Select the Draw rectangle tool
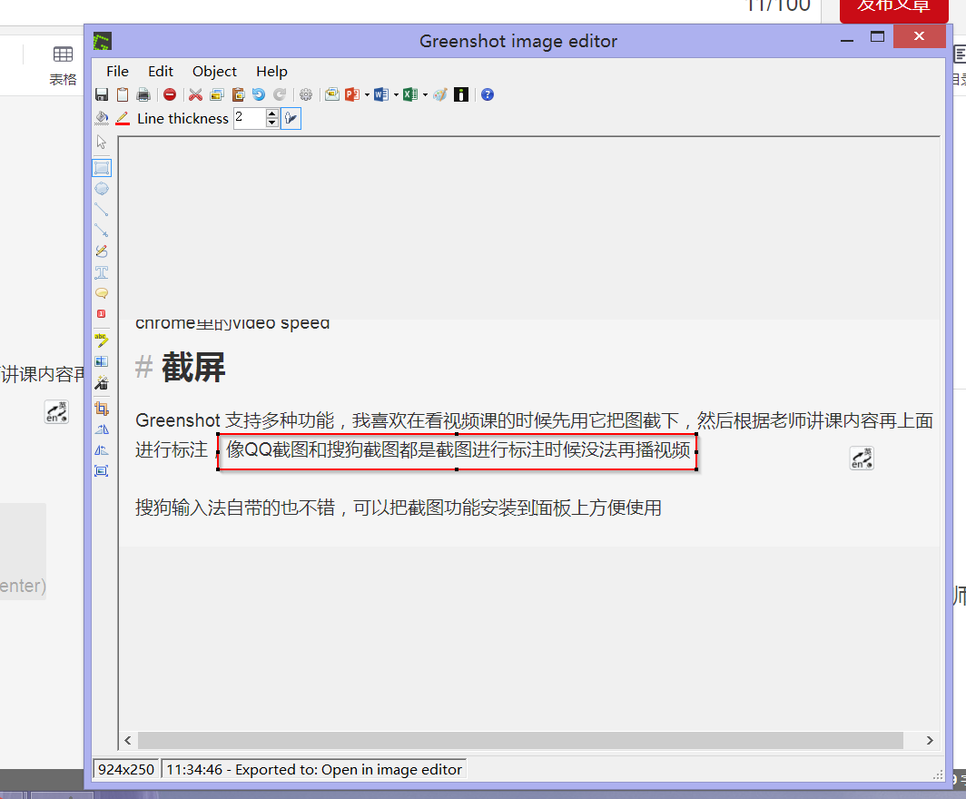 [x=102, y=168]
